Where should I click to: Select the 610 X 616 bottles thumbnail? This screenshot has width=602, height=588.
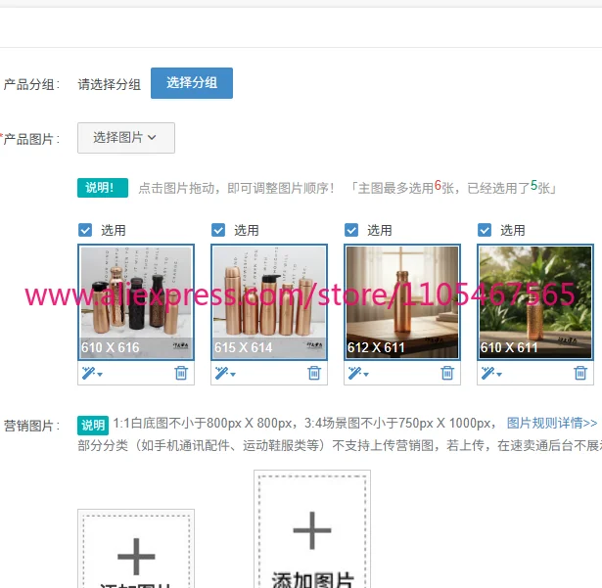(x=136, y=302)
